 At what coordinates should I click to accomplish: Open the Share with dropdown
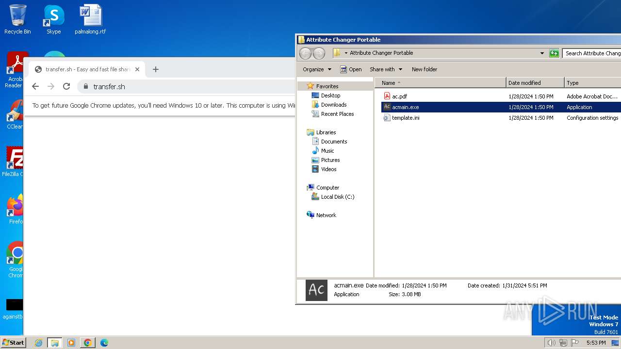[x=386, y=69]
